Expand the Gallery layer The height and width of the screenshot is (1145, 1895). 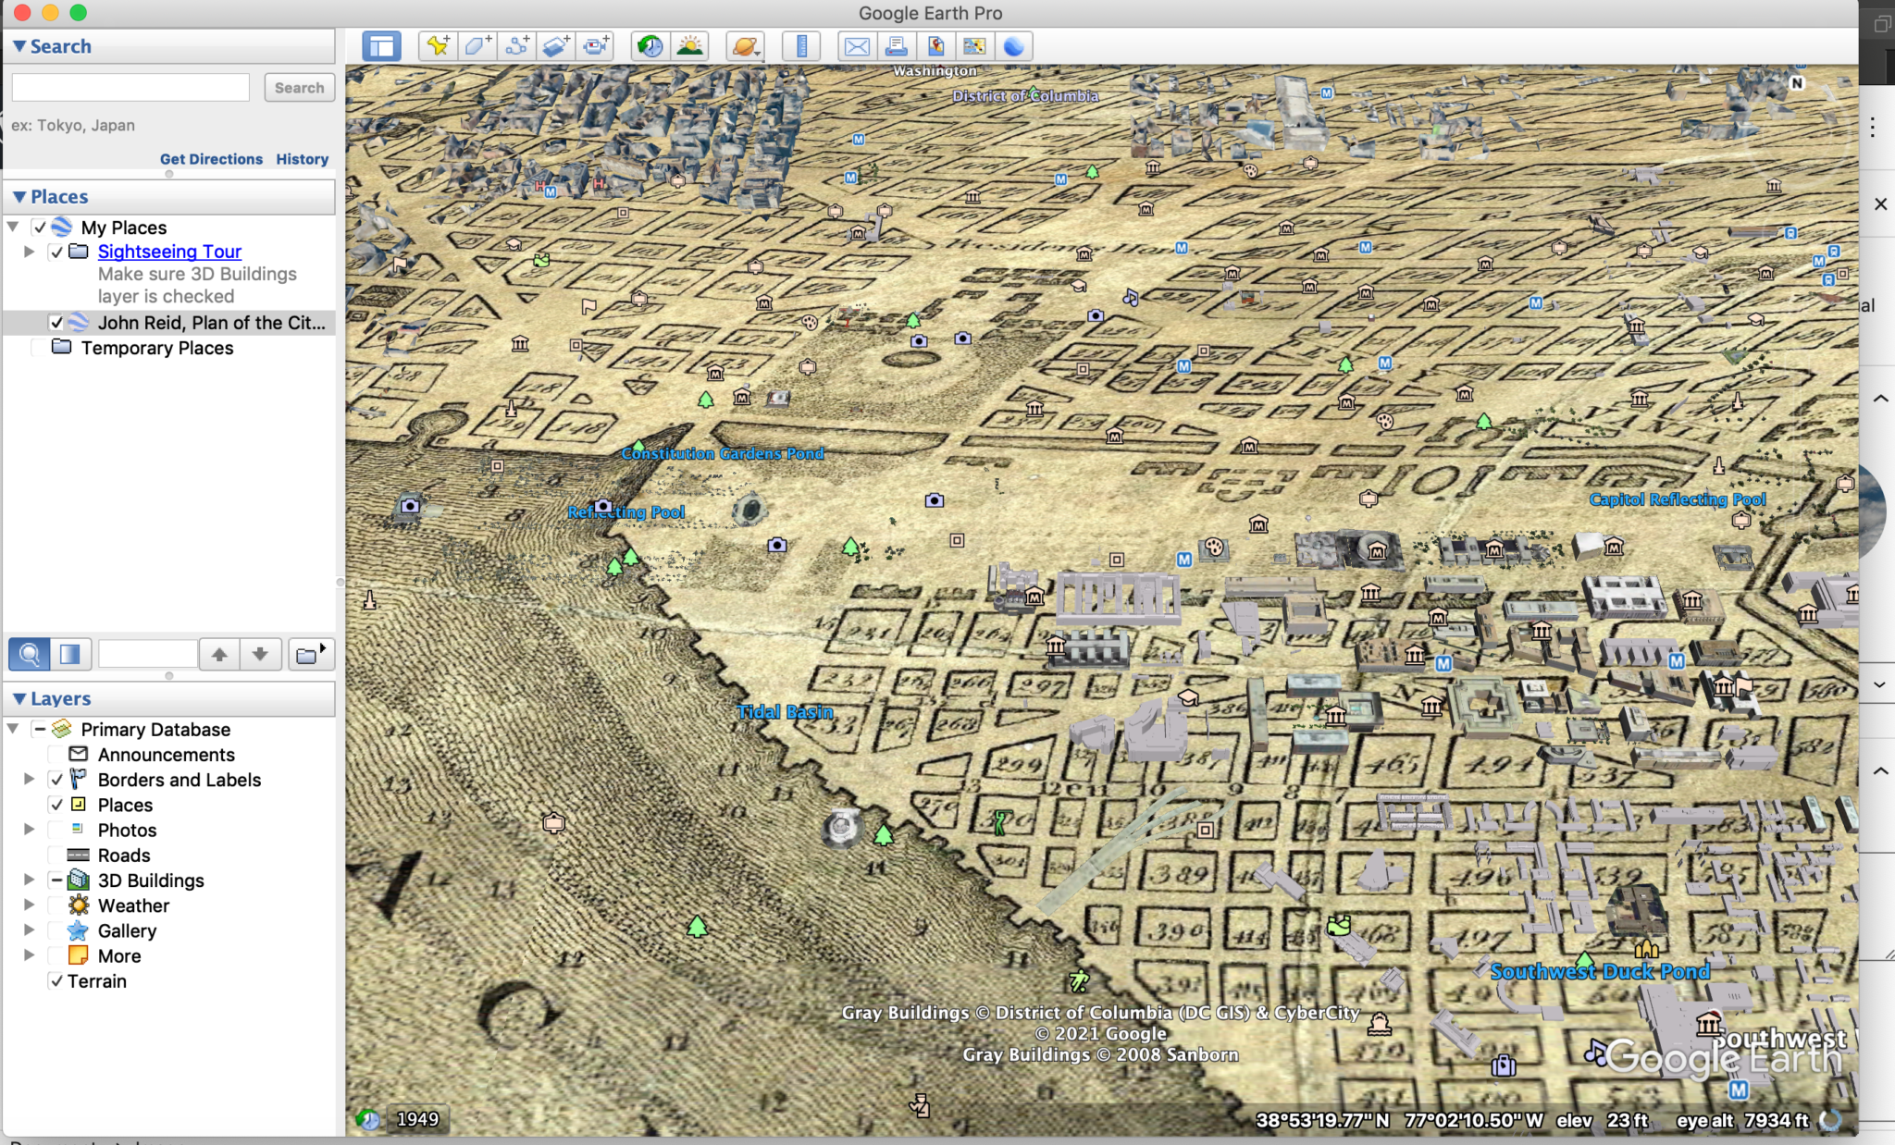pos(30,930)
